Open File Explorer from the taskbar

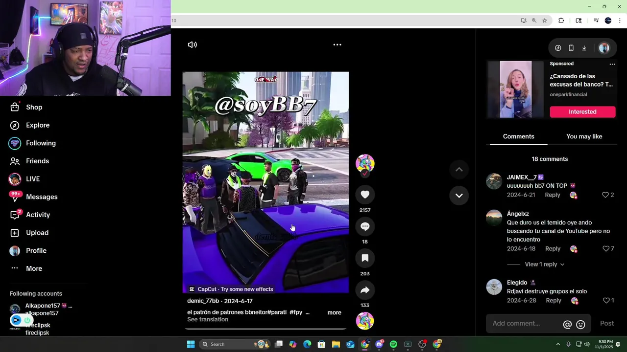click(336, 344)
